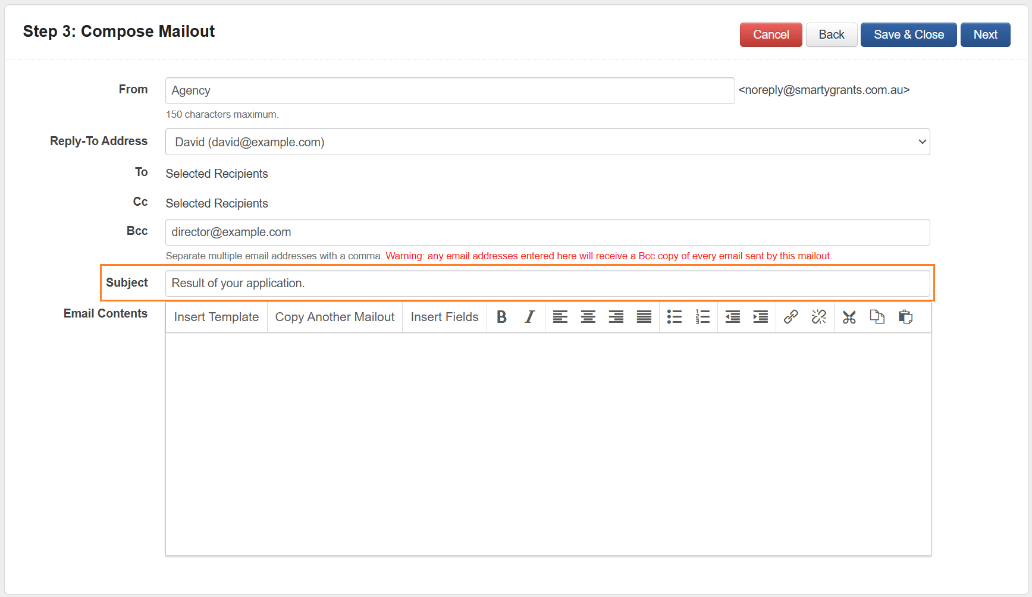1032x597 pixels.
Task: Justify the email text
Action: pyautogui.click(x=644, y=317)
